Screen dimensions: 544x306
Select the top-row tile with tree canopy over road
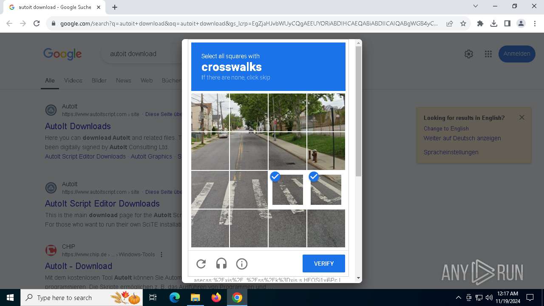pyautogui.click(x=249, y=112)
